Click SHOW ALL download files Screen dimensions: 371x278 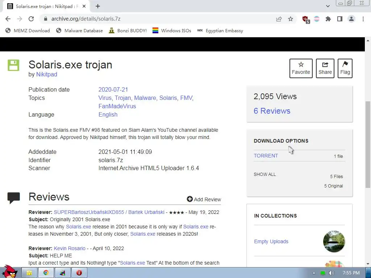[265, 174]
